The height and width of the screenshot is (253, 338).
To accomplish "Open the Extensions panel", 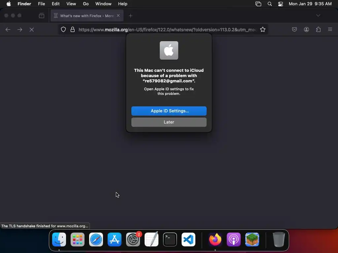I will 318,29.
